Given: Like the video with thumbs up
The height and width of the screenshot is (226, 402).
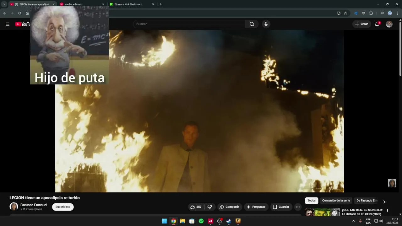Looking at the screenshot, I should 196,207.
